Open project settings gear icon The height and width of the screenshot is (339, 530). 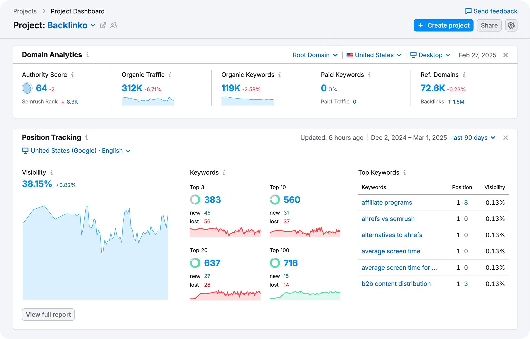(x=511, y=25)
